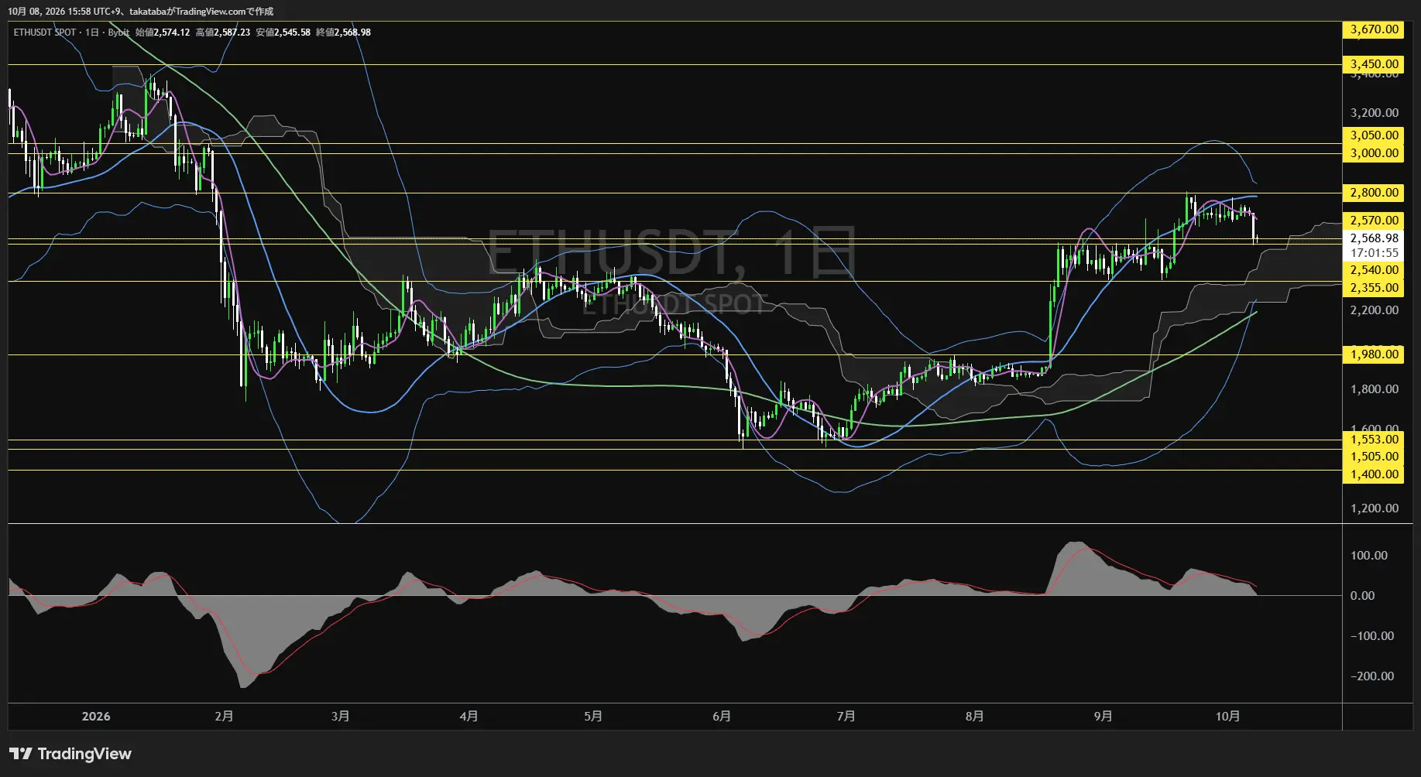Click the 安値2,545.58 low value
This screenshot has height=777, width=1421.
coord(283,33)
